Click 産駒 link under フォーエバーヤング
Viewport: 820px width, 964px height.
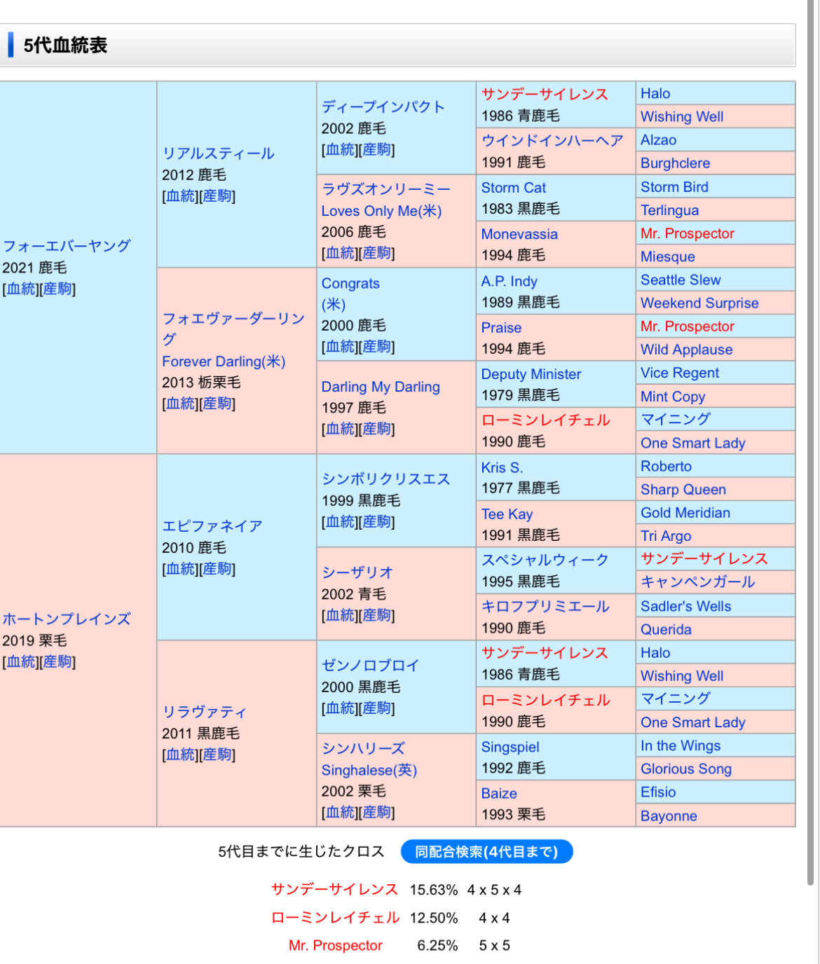(57, 289)
